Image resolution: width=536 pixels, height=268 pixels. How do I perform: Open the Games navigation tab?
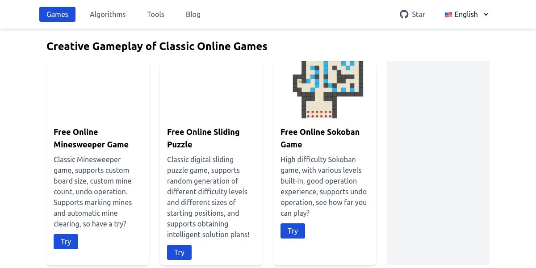(57, 14)
